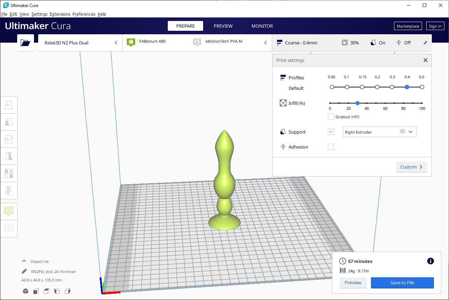Select 0.3 profile layer height
449x300 pixels.
tap(392, 87)
